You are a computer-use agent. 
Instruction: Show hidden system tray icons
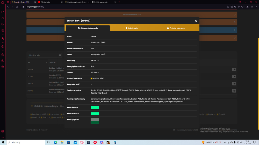225,142
